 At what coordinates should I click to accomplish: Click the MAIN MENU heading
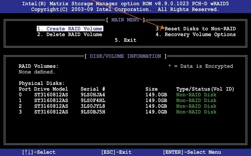tap(125, 20)
